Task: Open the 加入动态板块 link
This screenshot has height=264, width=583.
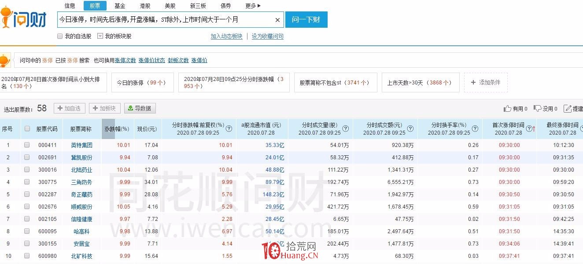Action: tap(226, 36)
